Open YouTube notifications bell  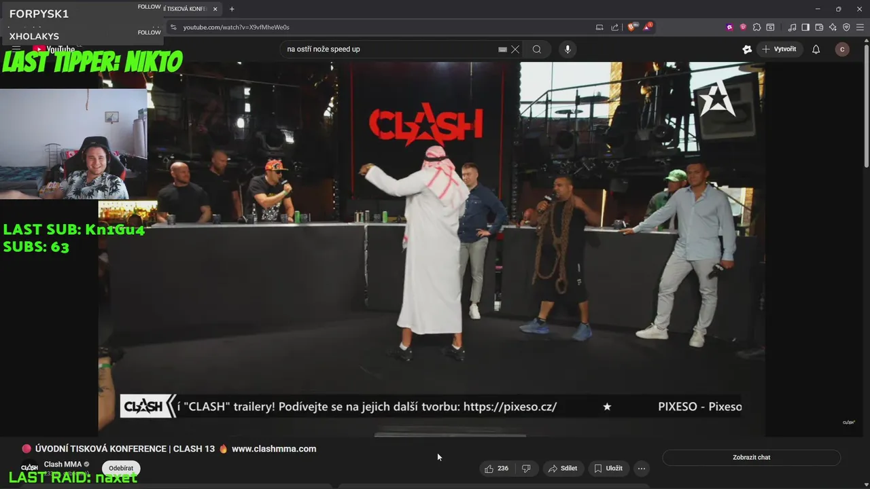816,49
